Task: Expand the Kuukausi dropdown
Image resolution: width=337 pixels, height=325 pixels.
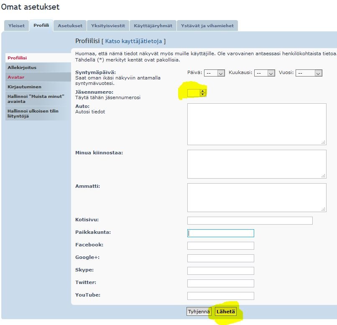Action: tap(265, 73)
